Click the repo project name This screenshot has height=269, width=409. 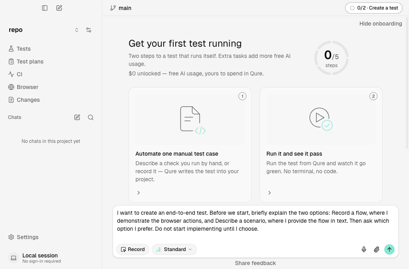click(x=16, y=30)
